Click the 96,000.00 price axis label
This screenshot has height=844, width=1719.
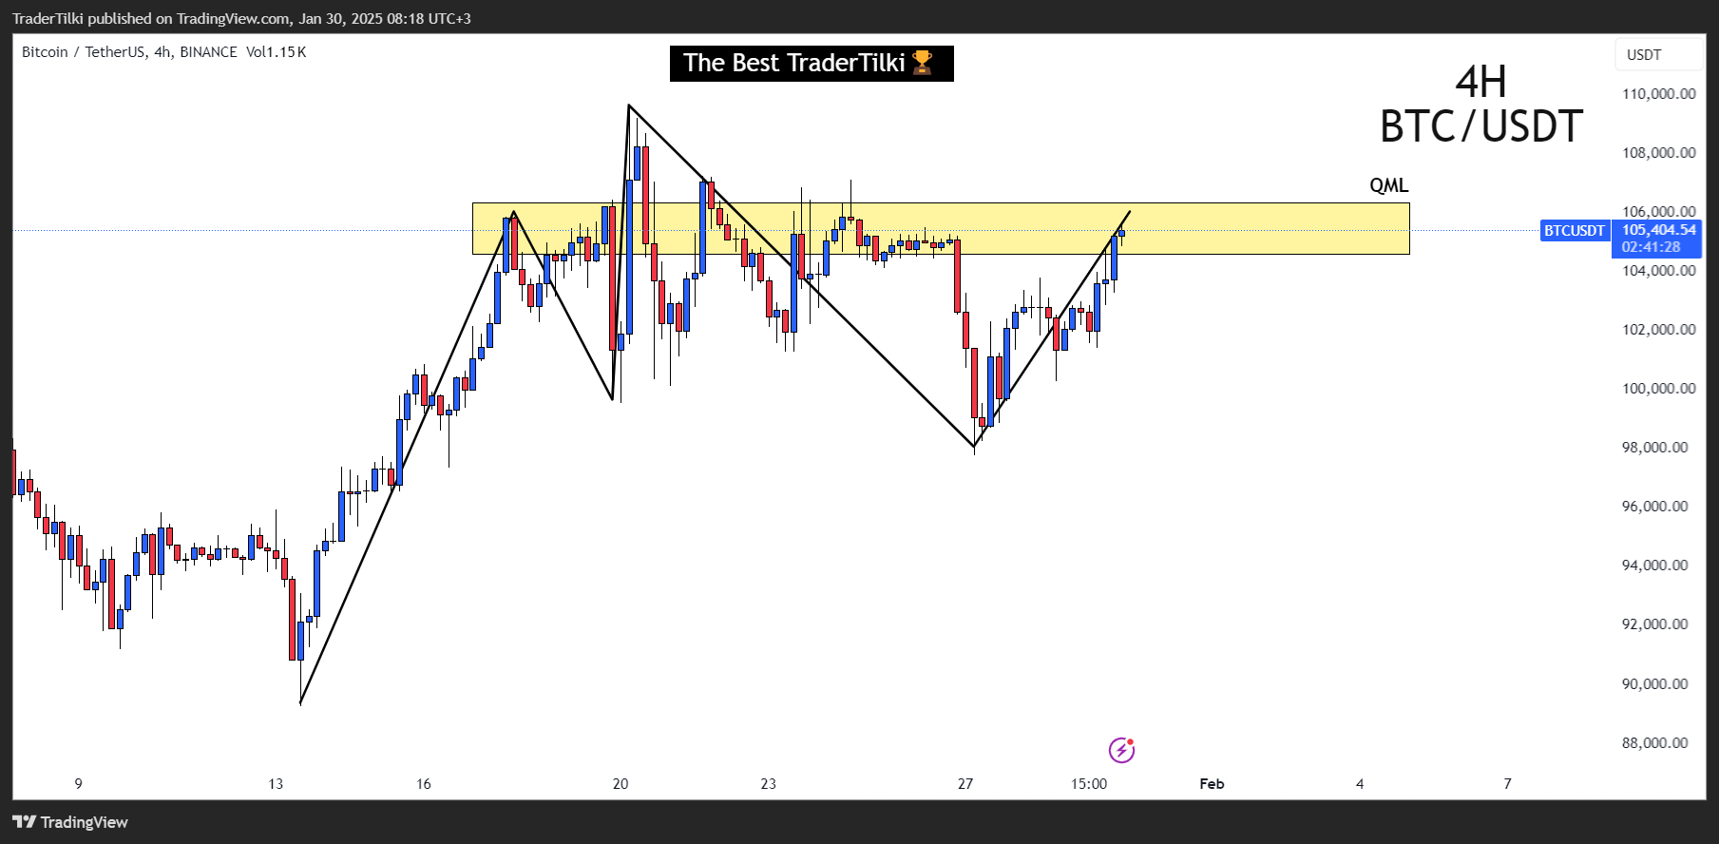1654,507
